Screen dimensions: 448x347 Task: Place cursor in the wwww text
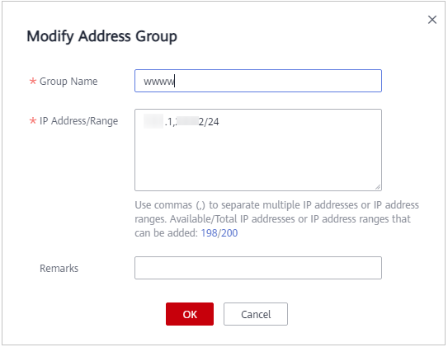158,82
